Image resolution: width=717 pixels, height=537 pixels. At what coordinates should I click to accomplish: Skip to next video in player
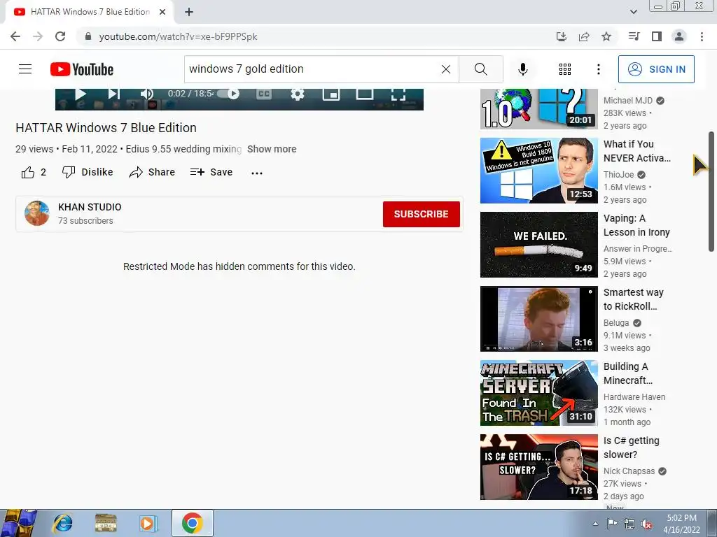[x=114, y=94]
